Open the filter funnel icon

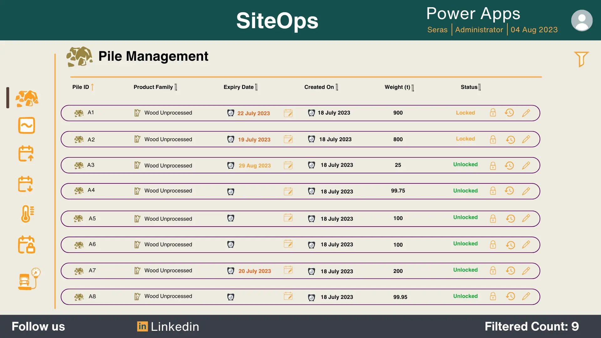(581, 59)
